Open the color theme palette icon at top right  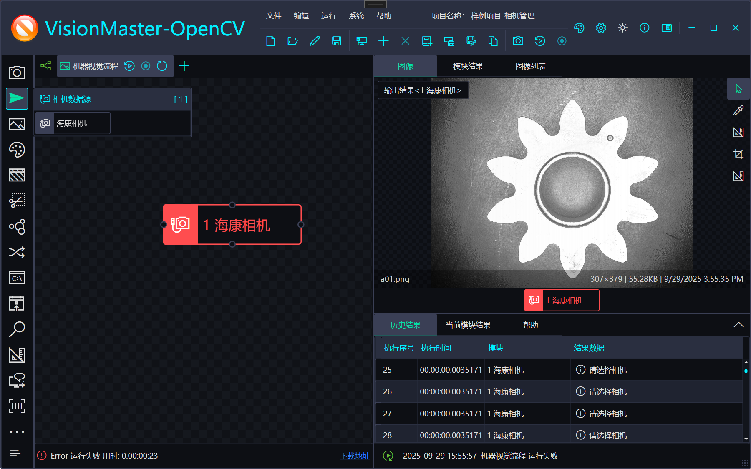click(x=579, y=28)
